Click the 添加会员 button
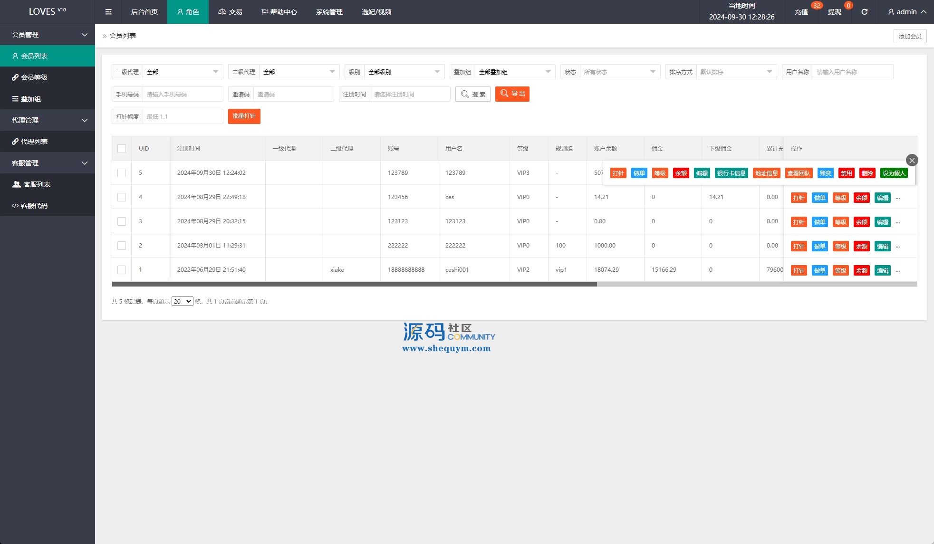Viewport: 934px width, 544px height. [x=909, y=36]
